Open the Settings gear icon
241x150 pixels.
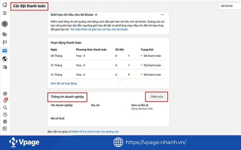point(4,94)
